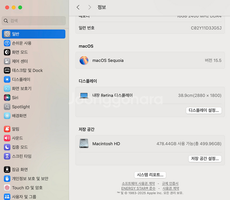Click the 정보 title at the top
Viewport: 230px width, 200px height.
102,7
